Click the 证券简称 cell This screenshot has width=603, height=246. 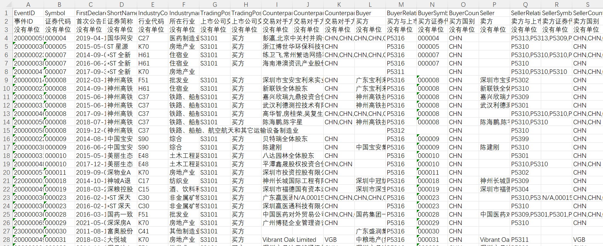[121, 21]
